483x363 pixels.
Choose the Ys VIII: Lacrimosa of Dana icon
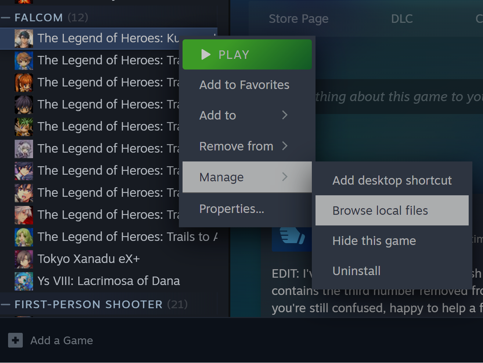tap(24, 281)
